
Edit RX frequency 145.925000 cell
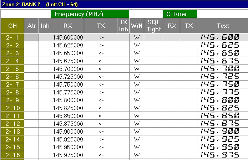(x=67, y=139)
